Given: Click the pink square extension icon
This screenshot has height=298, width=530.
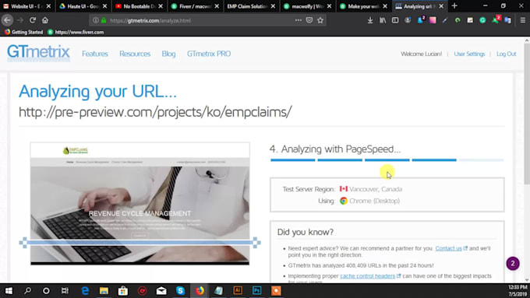Looking at the screenshot, I should (x=433, y=20).
